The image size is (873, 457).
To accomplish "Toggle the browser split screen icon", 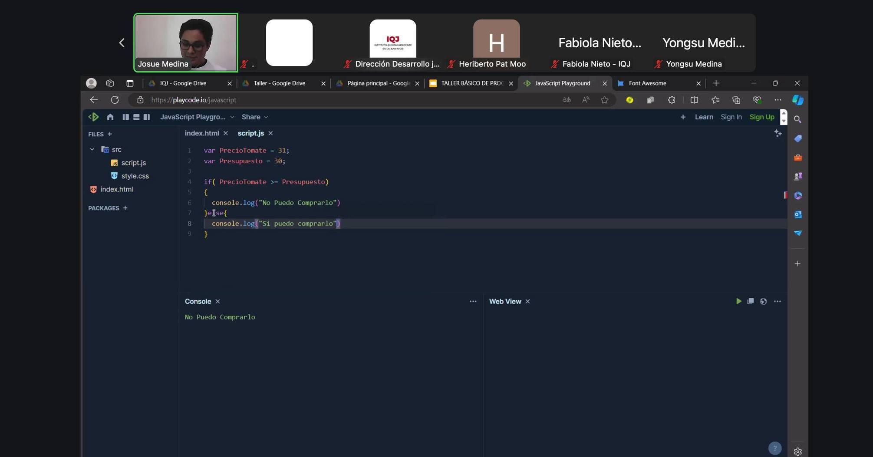I will 694,100.
